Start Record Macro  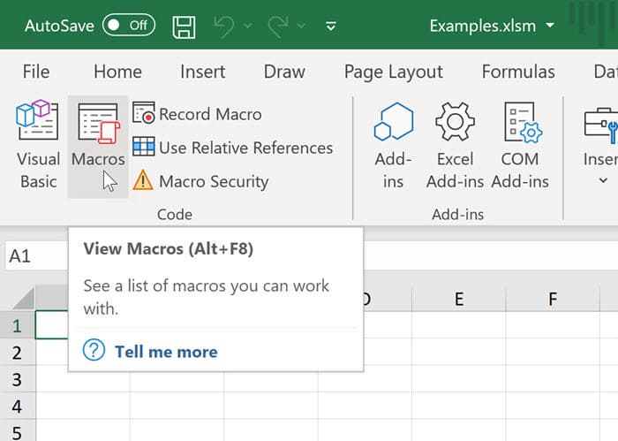[197, 114]
